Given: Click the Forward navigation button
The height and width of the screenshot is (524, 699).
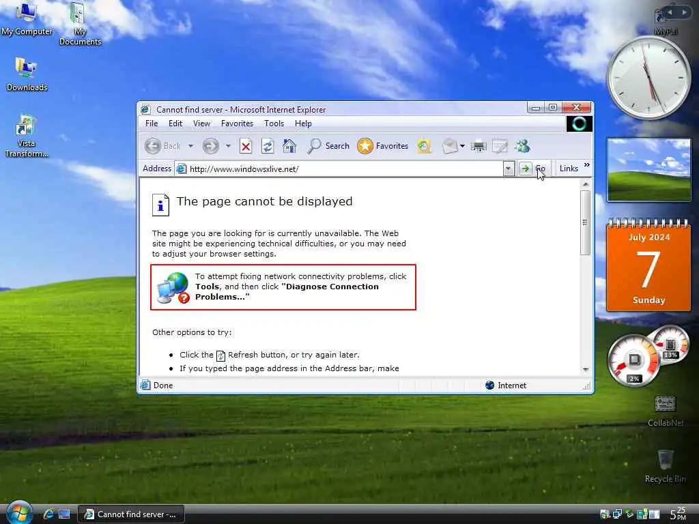Looking at the screenshot, I should [210, 146].
